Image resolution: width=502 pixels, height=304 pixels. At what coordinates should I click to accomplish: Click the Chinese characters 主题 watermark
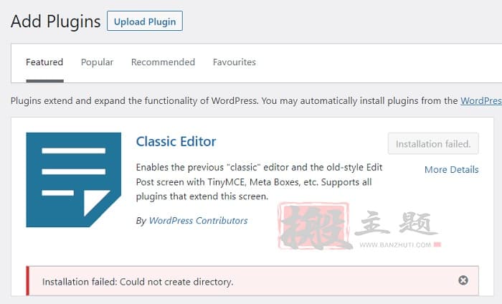click(397, 223)
